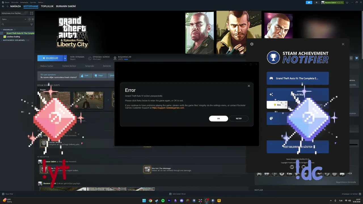Viewport: 363px width, 204px height.
Task: Open the Steam notifications bell
Action: click(316, 3)
